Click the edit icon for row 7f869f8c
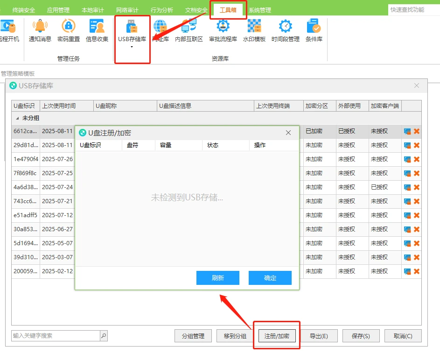The width and height of the screenshot is (440, 354). tap(407, 173)
